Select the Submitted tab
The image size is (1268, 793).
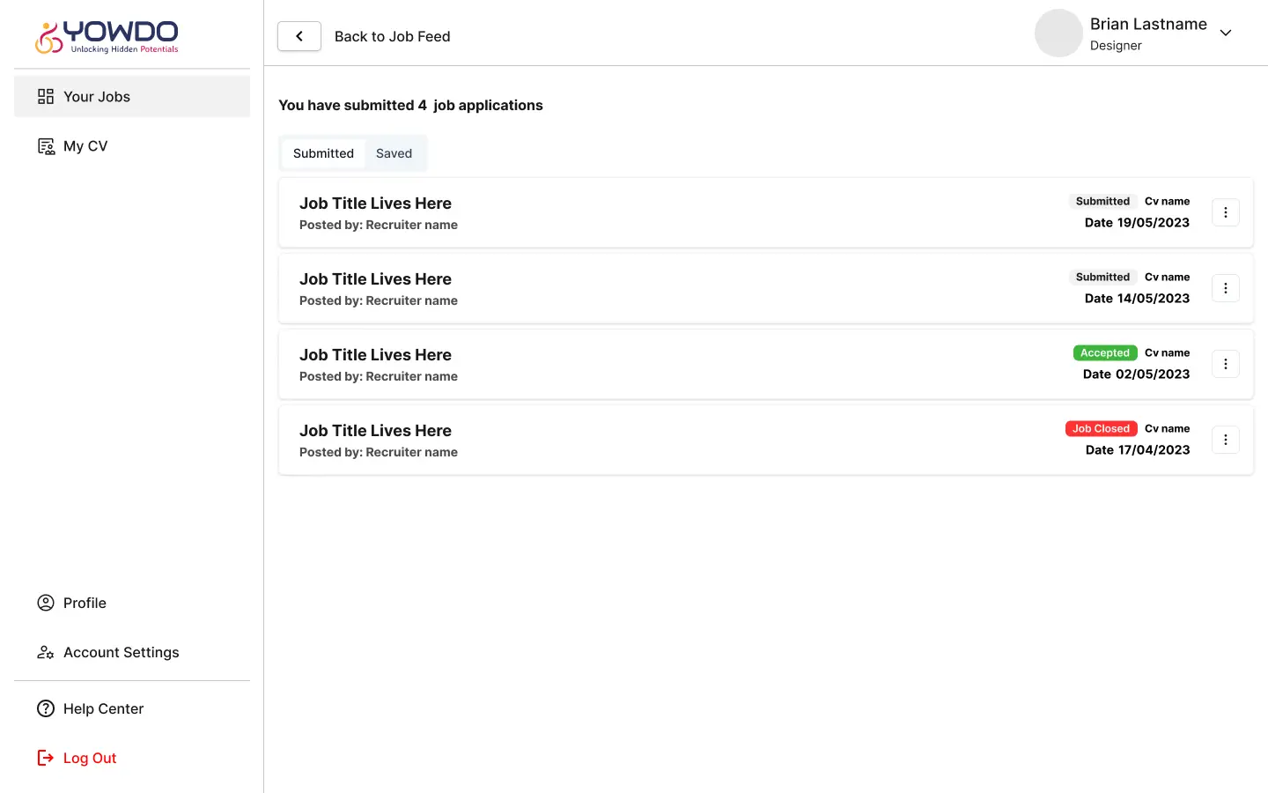[323, 153]
